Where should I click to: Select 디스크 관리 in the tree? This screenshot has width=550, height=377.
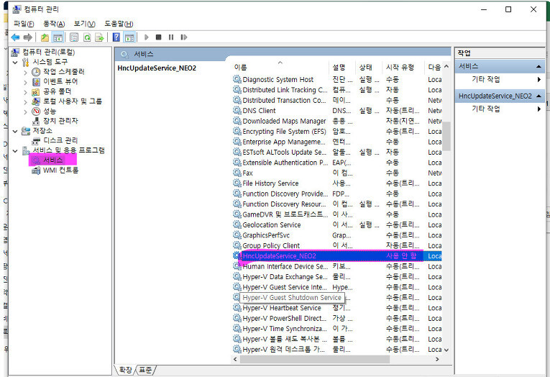pyautogui.click(x=60, y=140)
